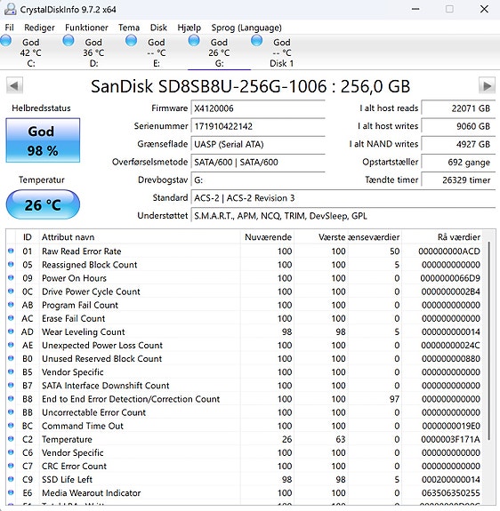Open the Funktioner menu

[x=86, y=28]
